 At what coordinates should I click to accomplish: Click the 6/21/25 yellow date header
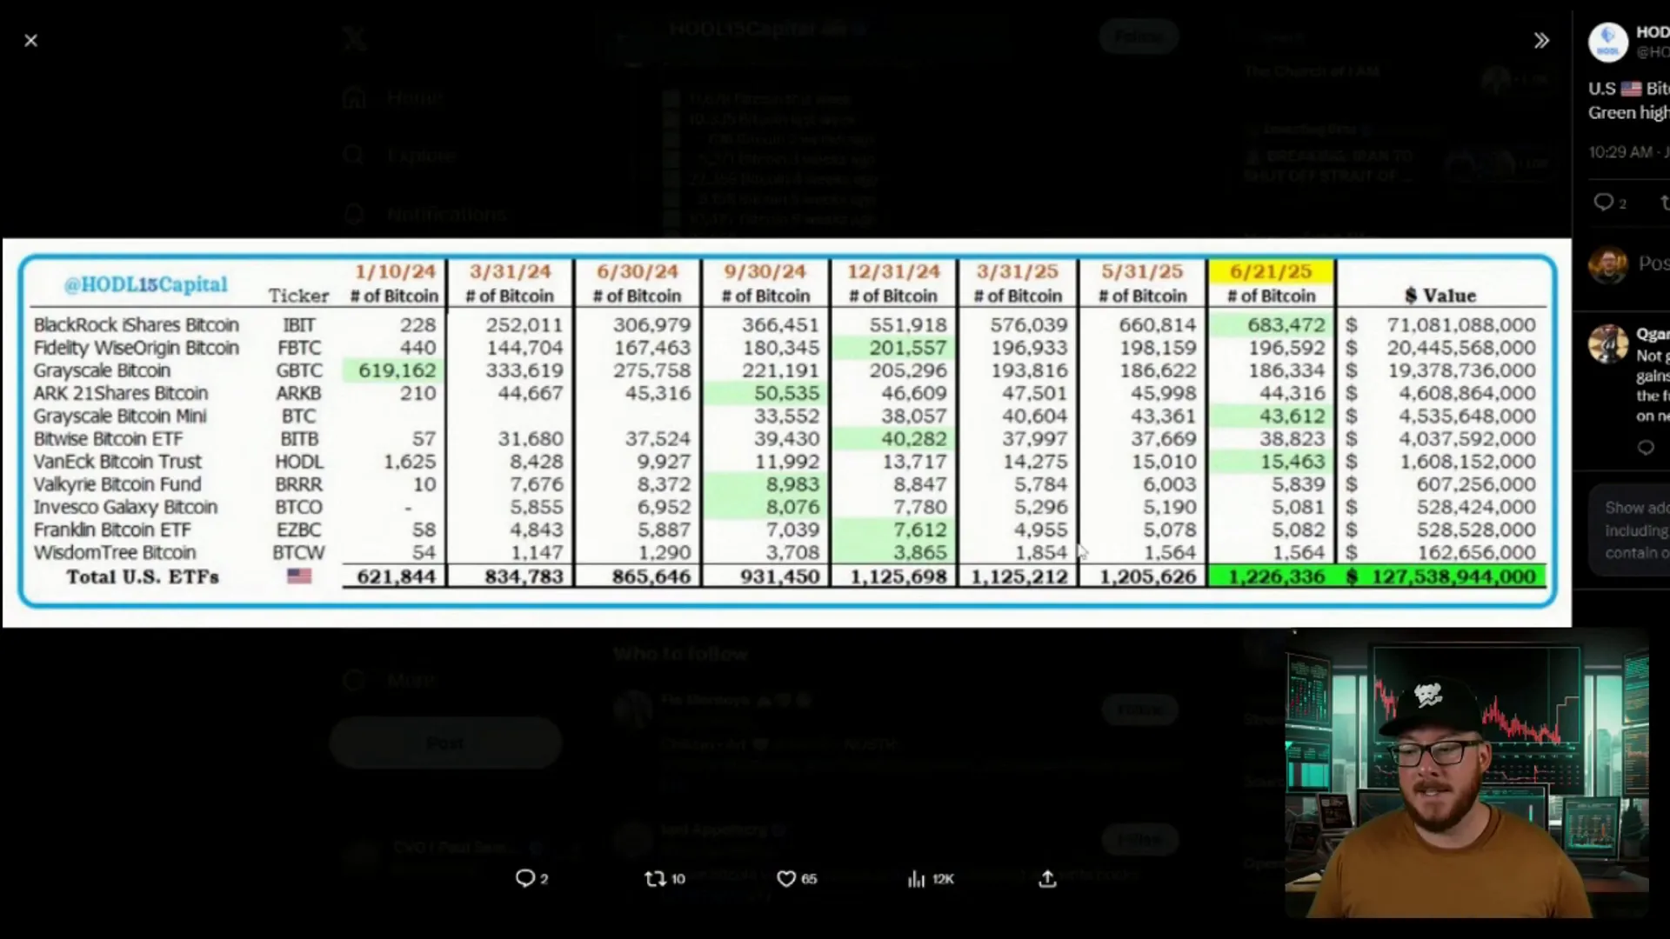tap(1271, 271)
